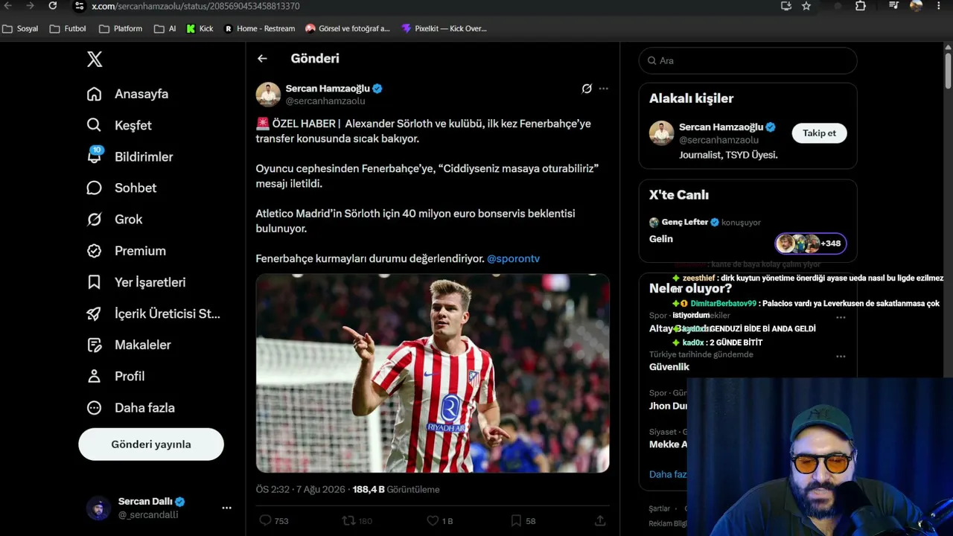The image size is (953, 536).
Task: Go back using the Gönderi back arrow
Action: pos(262,58)
